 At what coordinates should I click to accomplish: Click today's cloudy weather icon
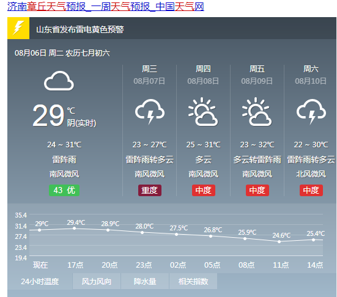pos(59,81)
